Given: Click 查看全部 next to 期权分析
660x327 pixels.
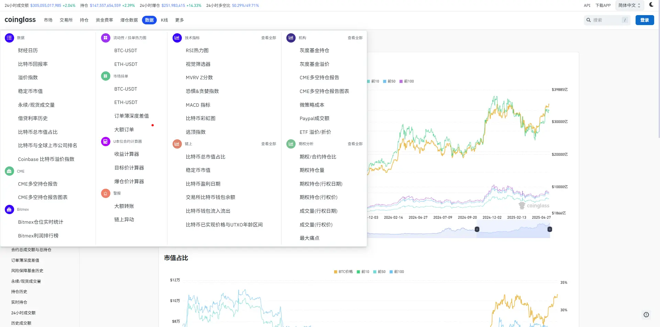Looking at the screenshot, I should (x=355, y=144).
